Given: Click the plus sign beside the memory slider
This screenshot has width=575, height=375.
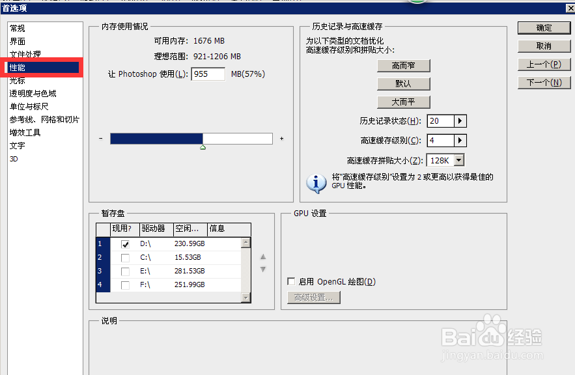Looking at the screenshot, I should (281, 139).
